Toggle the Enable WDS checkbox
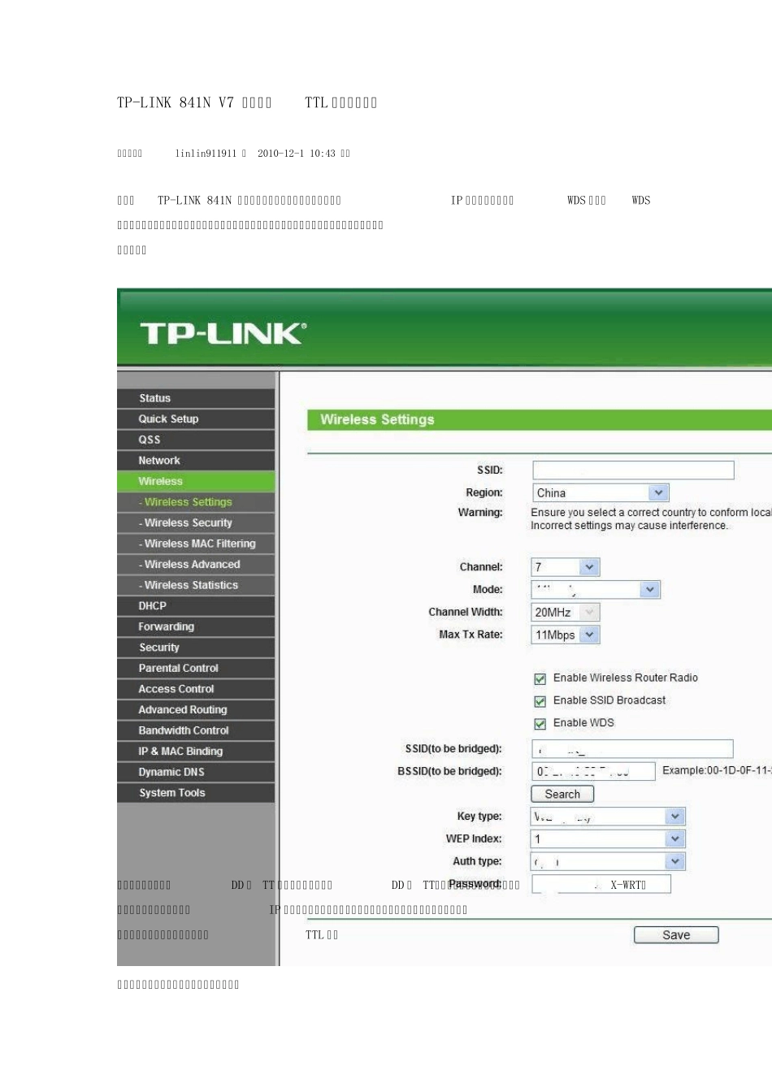 click(x=540, y=723)
